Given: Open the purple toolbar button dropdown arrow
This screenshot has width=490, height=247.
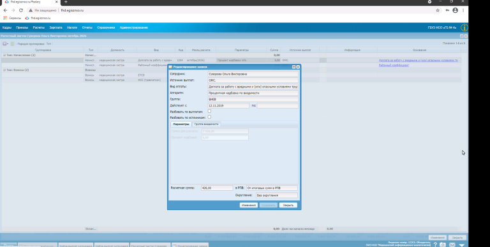Looking at the screenshot, I should [x=8, y=44].
